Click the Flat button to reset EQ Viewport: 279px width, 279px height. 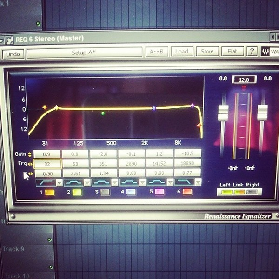click(x=232, y=52)
